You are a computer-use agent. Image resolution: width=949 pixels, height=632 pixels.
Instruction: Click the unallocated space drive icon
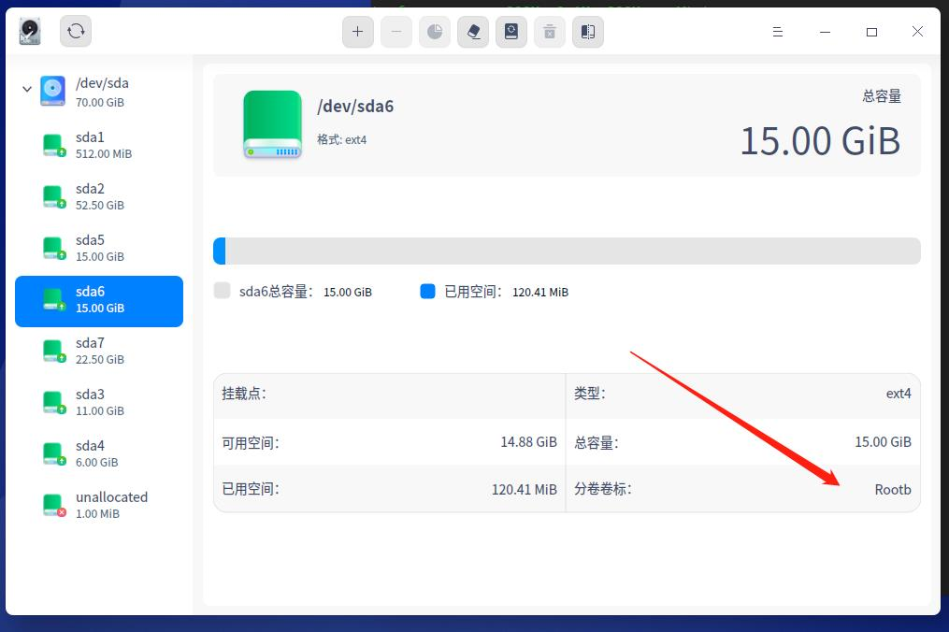(x=54, y=506)
